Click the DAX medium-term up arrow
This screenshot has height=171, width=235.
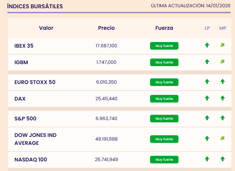click(x=222, y=98)
